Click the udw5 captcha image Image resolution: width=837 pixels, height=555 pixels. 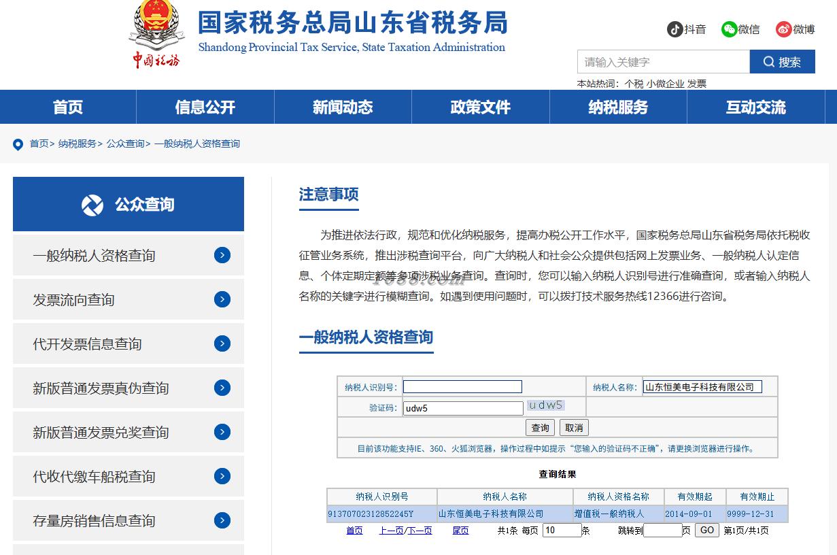tap(546, 405)
